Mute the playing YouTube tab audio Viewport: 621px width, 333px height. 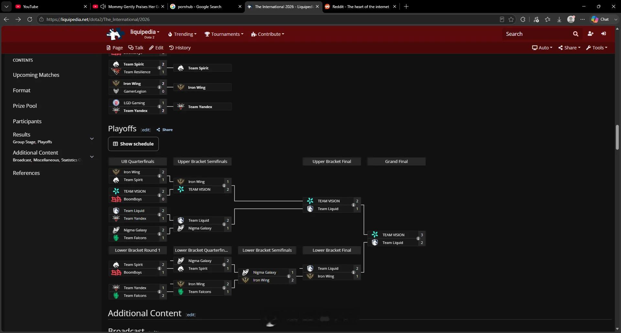[x=103, y=6]
